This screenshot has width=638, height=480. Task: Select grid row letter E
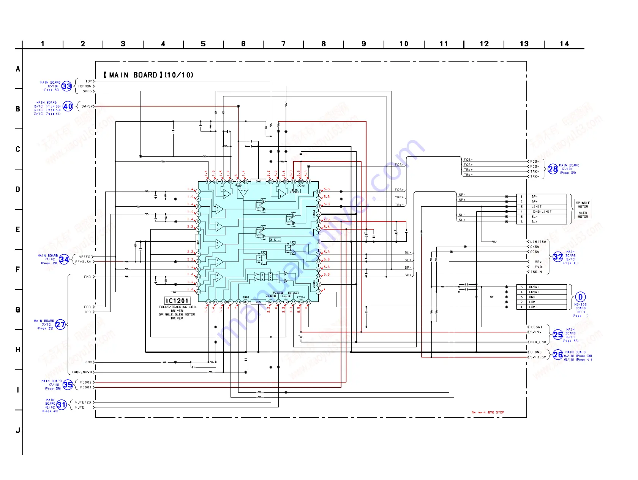tap(17, 230)
